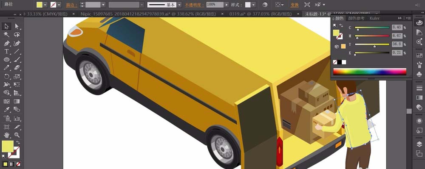Adjust the C cyan slider
The height and width of the screenshot is (169, 425).
372,28
